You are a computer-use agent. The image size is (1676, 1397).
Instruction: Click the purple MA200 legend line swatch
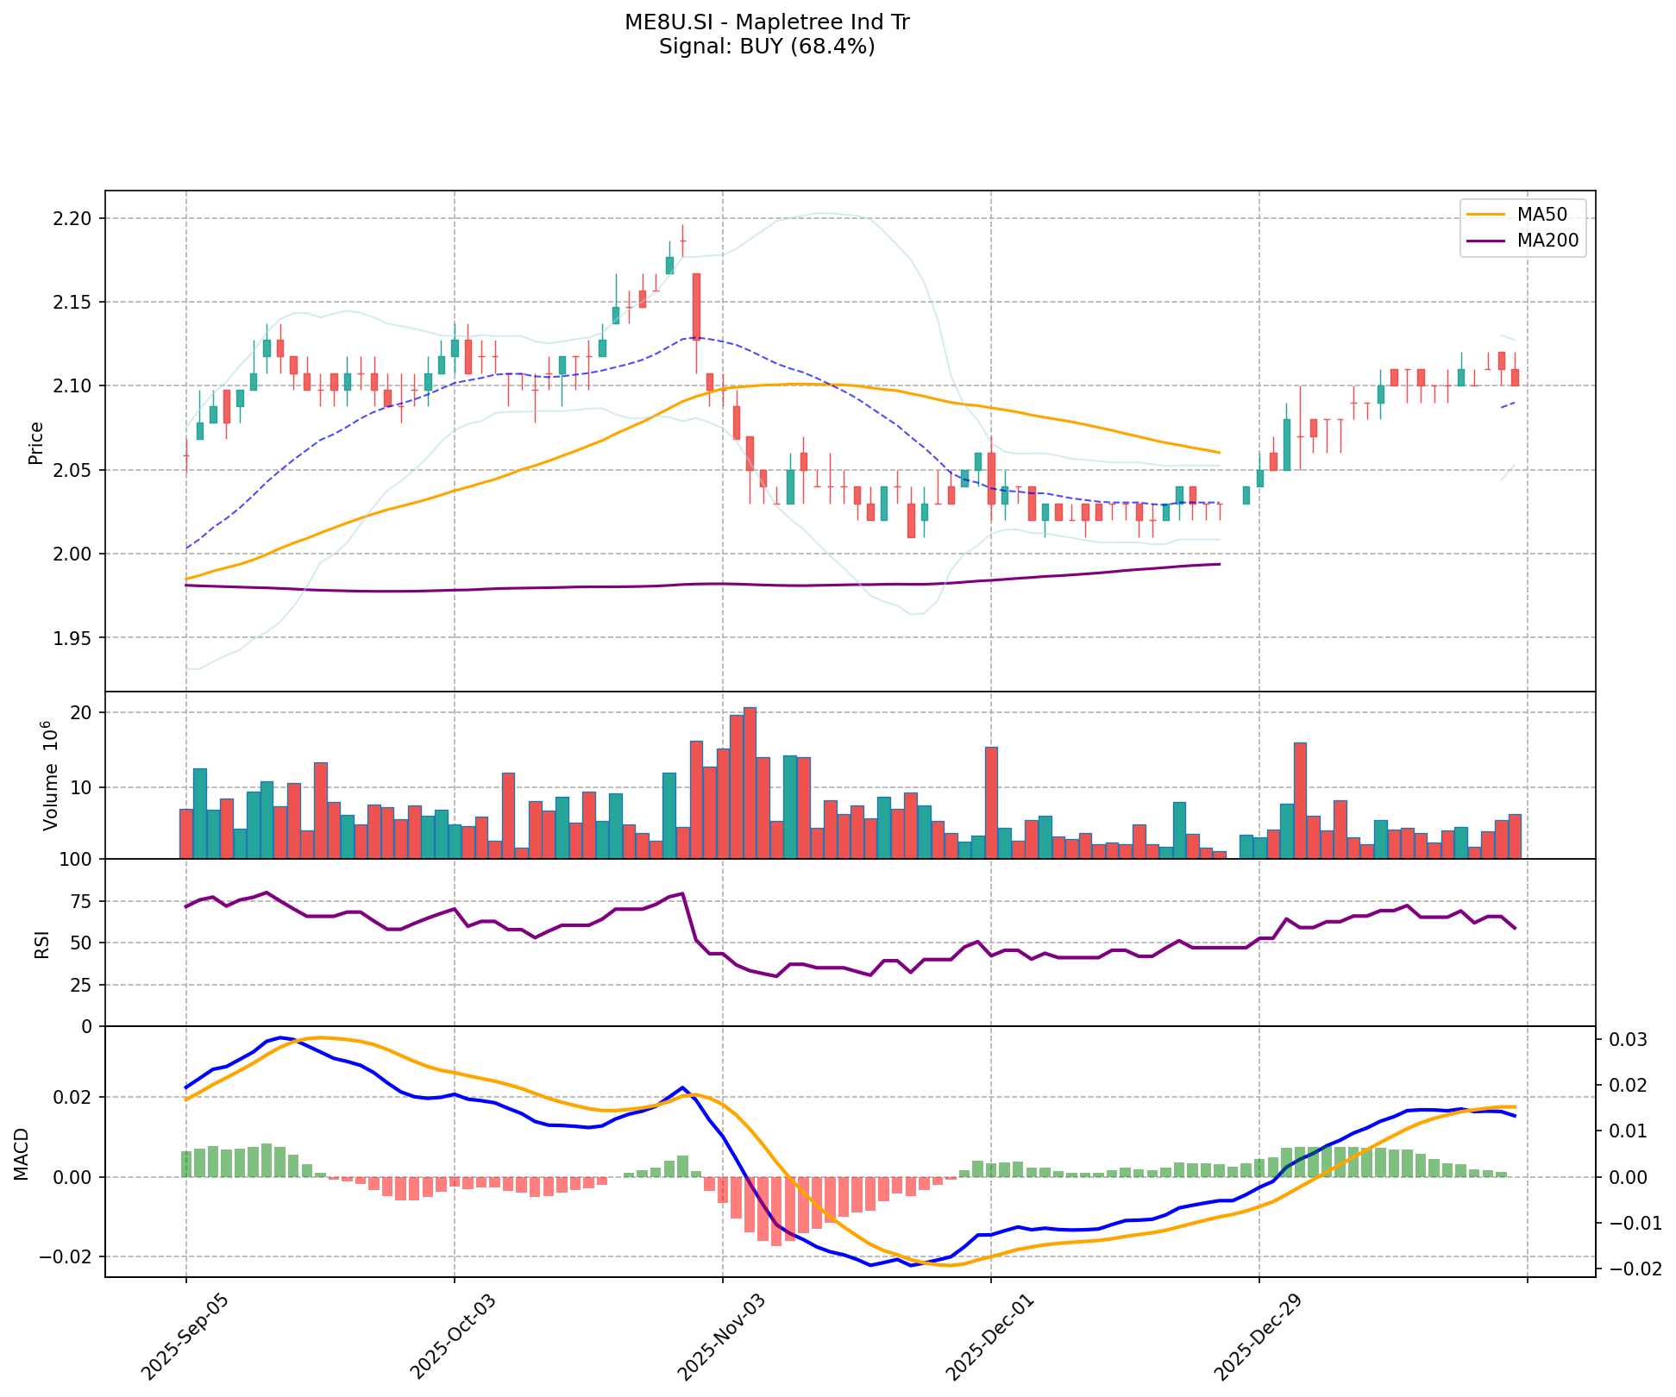tap(1486, 241)
